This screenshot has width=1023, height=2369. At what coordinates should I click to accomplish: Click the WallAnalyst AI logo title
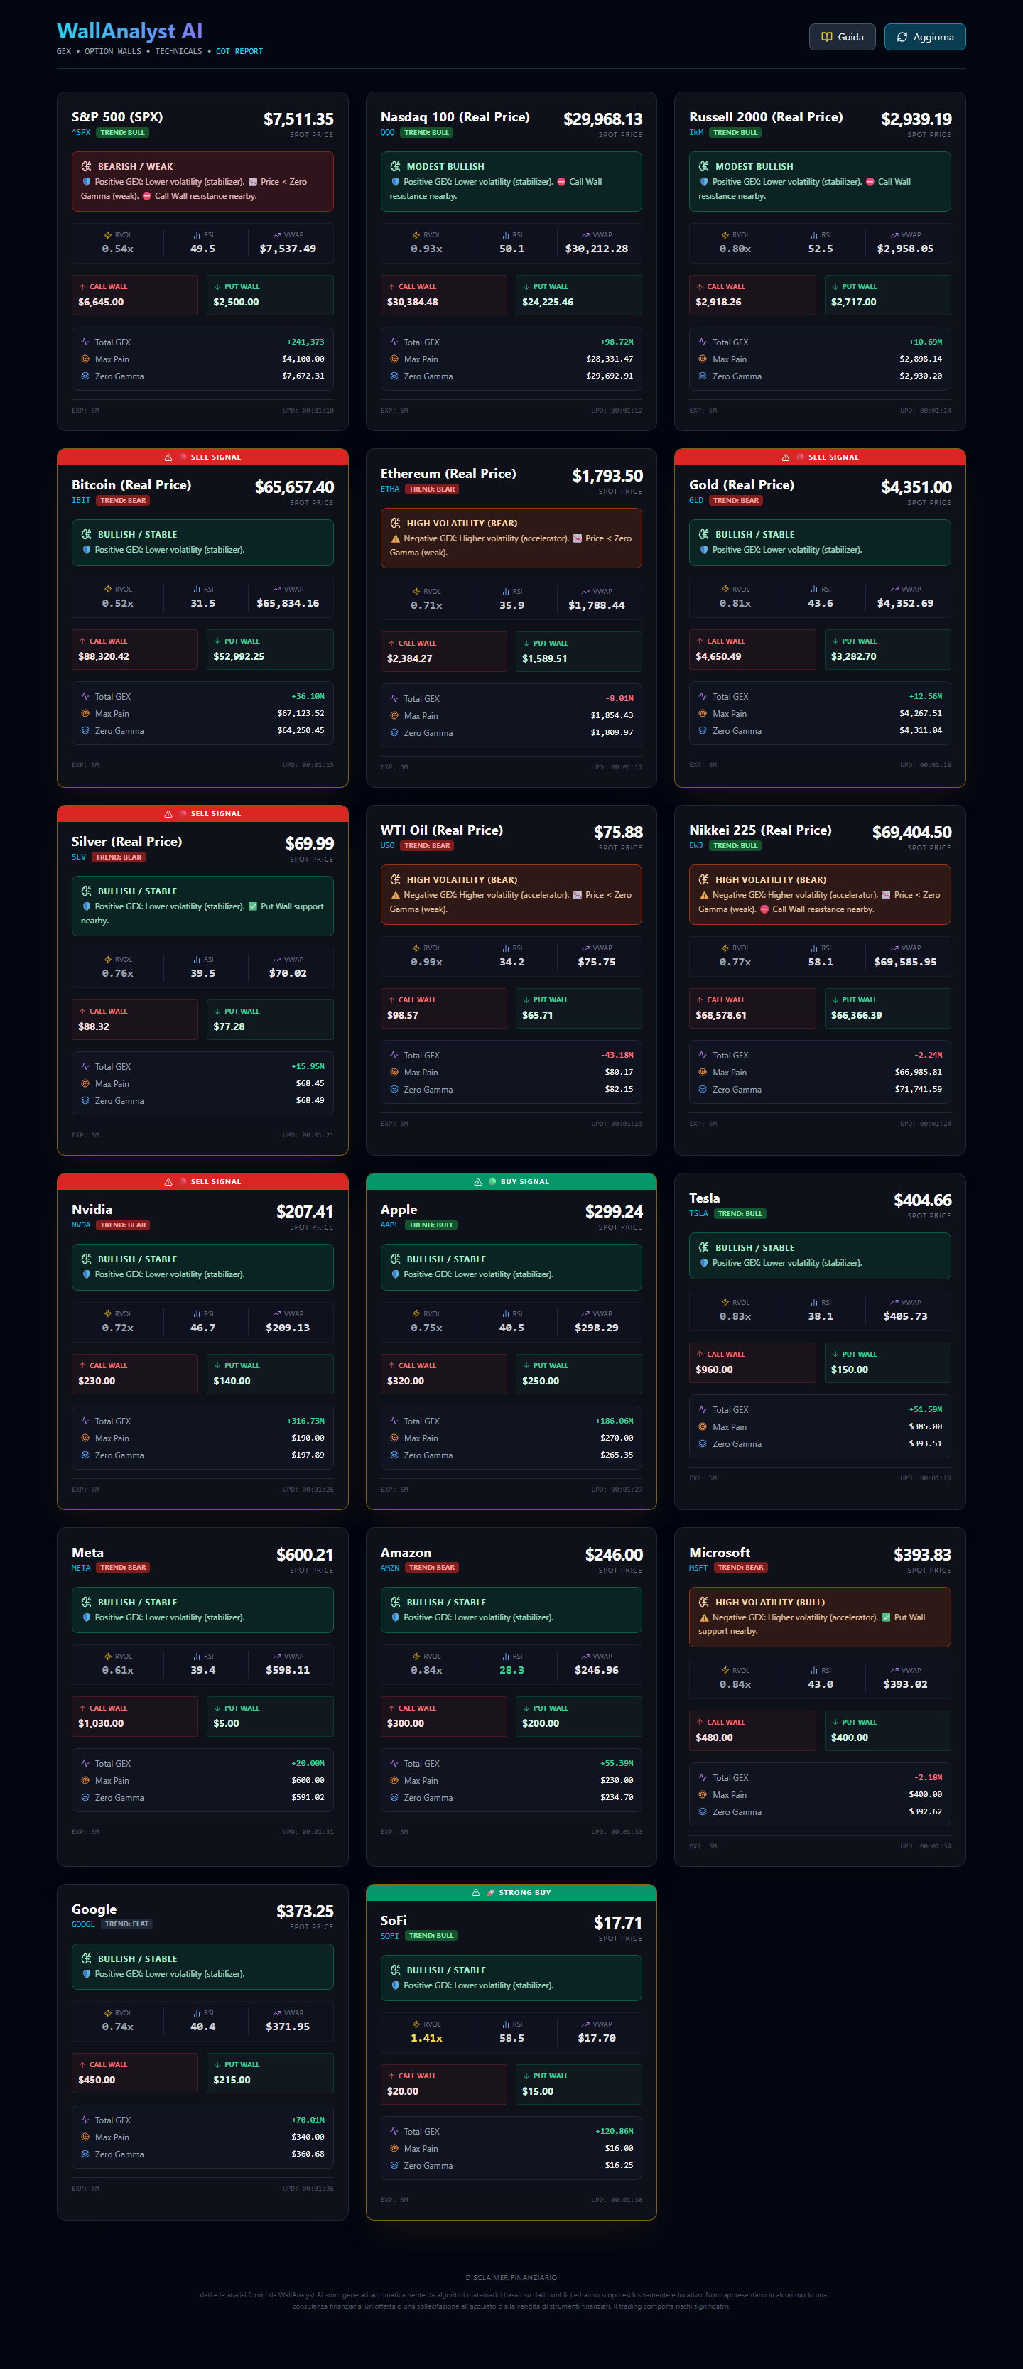pos(130,31)
